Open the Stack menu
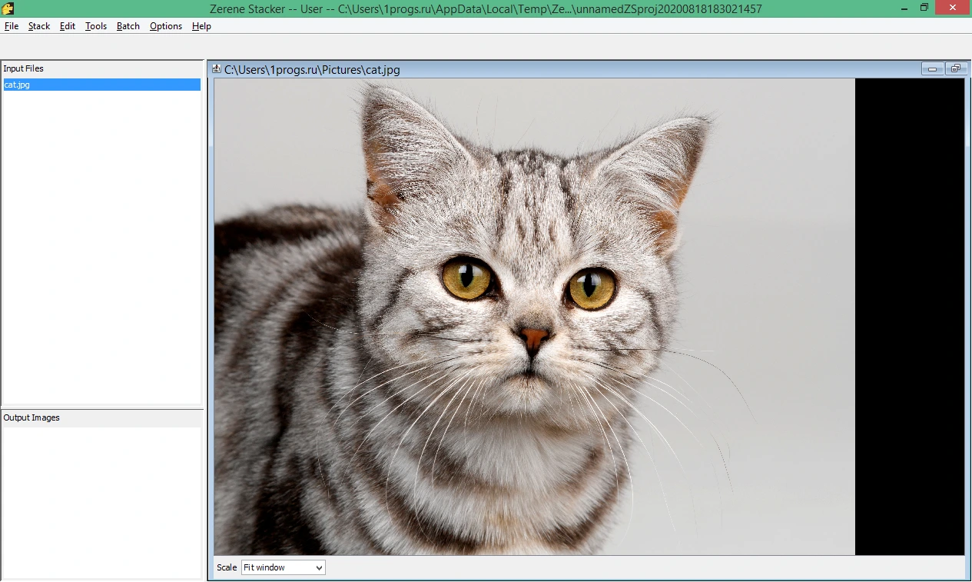This screenshot has height=582, width=972. (x=39, y=26)
